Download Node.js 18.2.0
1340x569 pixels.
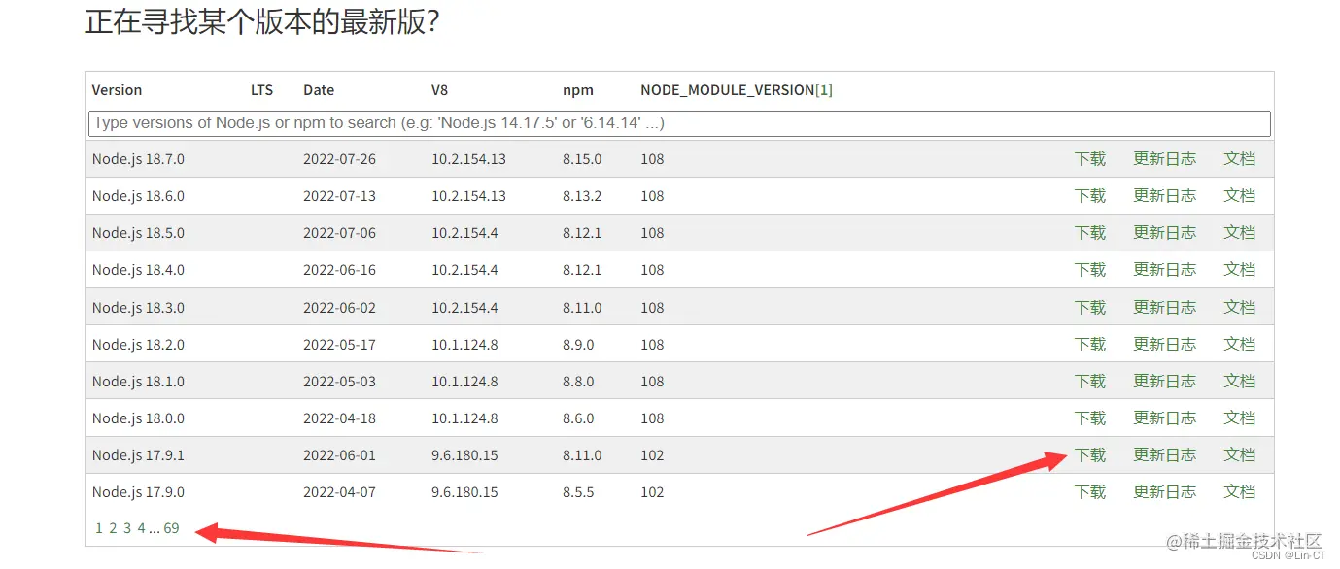point(1090,345)
